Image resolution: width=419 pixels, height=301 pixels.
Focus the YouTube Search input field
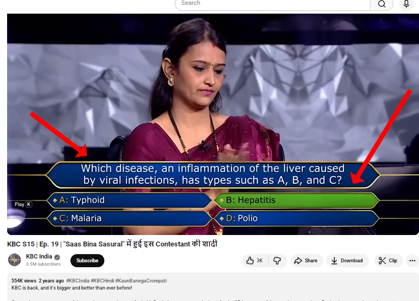click(x=273, y=4)
